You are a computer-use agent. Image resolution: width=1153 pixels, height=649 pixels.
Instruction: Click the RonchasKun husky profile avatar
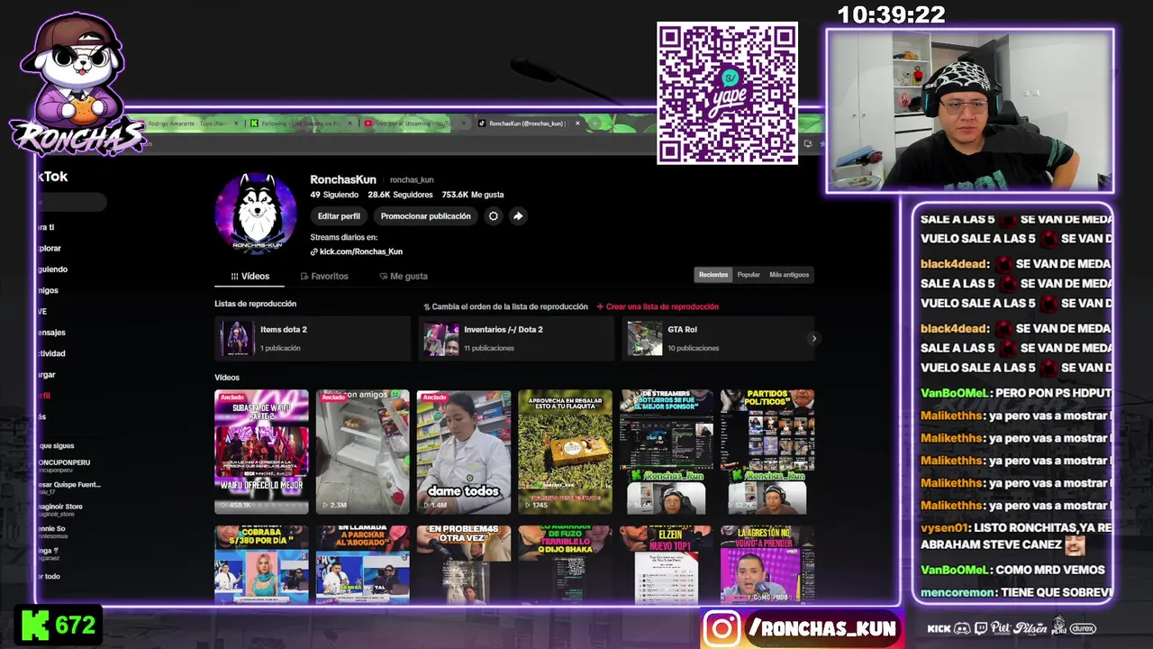256,213
